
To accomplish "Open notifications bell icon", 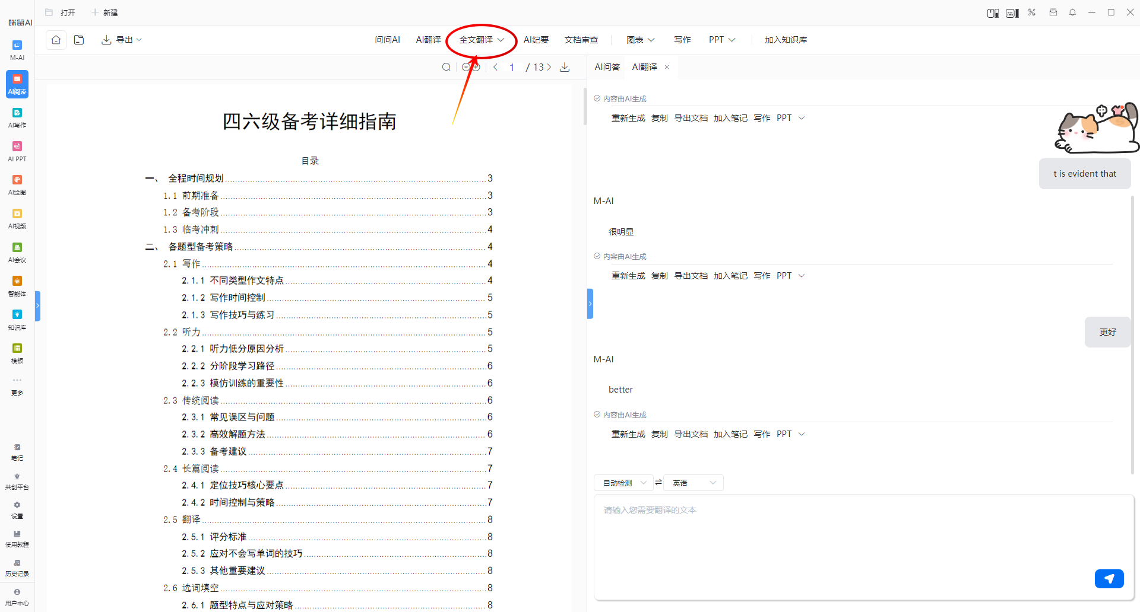I will point(1072,12).
